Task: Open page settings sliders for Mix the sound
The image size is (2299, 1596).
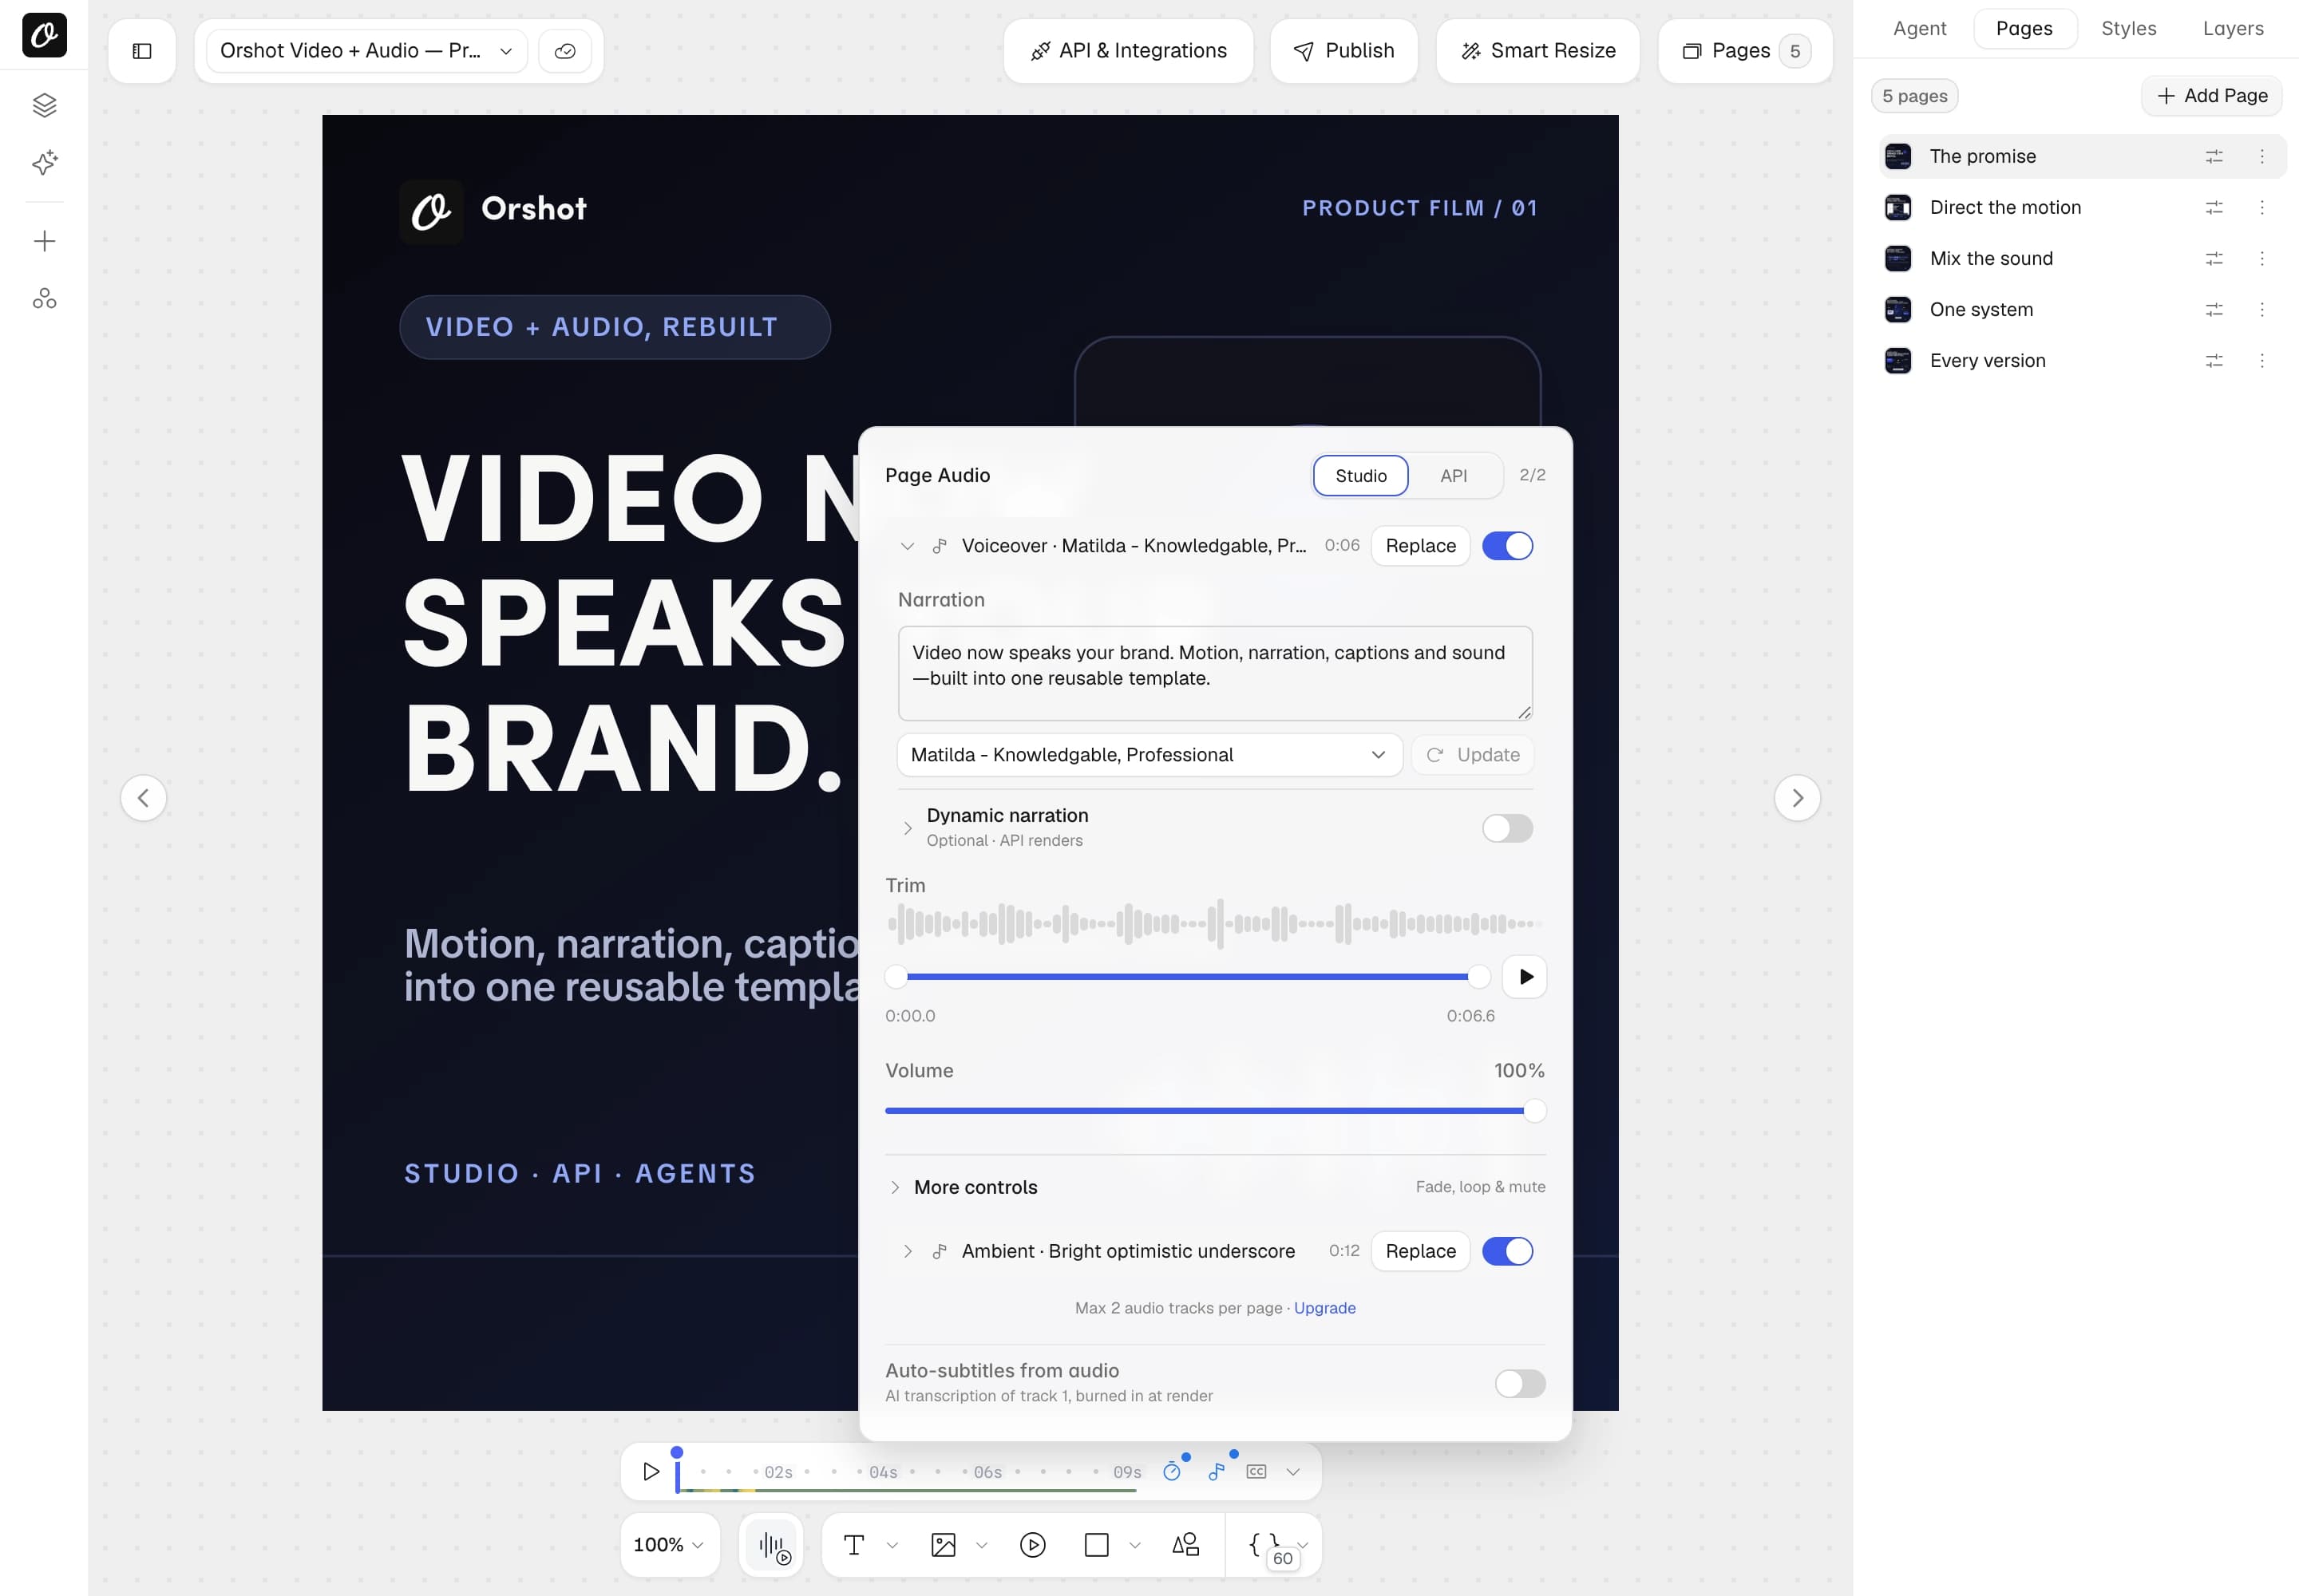Action: [x=2214, y=259]
